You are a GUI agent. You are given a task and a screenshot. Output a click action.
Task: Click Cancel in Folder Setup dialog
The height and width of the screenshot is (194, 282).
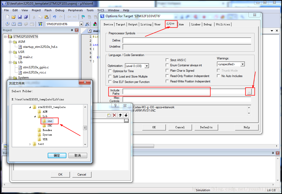pyautogui.click(x=82, y=174)
